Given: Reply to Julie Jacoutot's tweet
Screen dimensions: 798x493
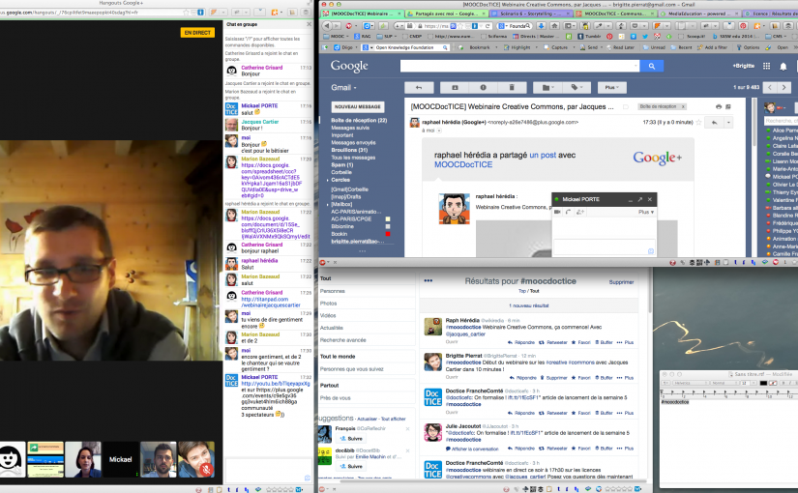Looking at the screenshot, I should [x=521, y=449].
